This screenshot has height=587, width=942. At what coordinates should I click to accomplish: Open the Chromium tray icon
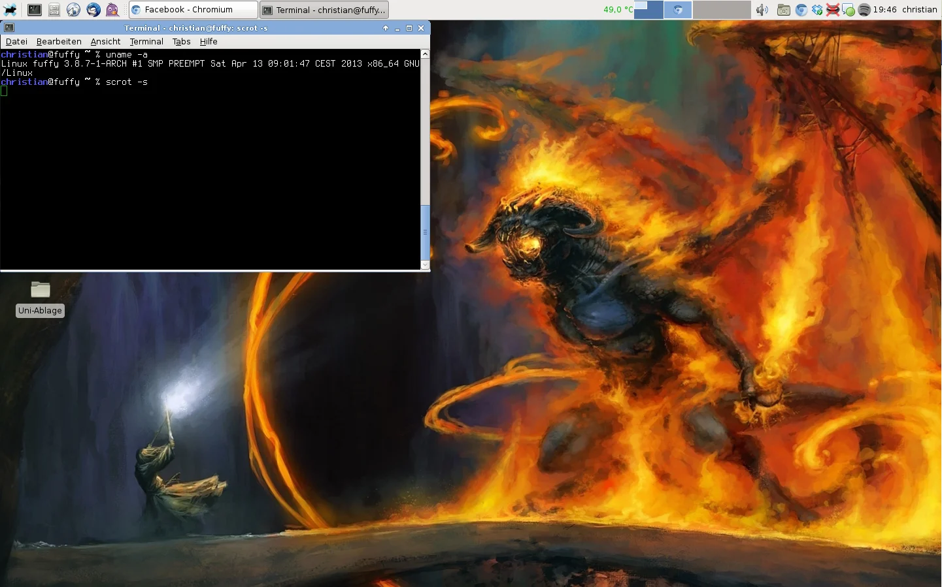(x=801, y=10)
